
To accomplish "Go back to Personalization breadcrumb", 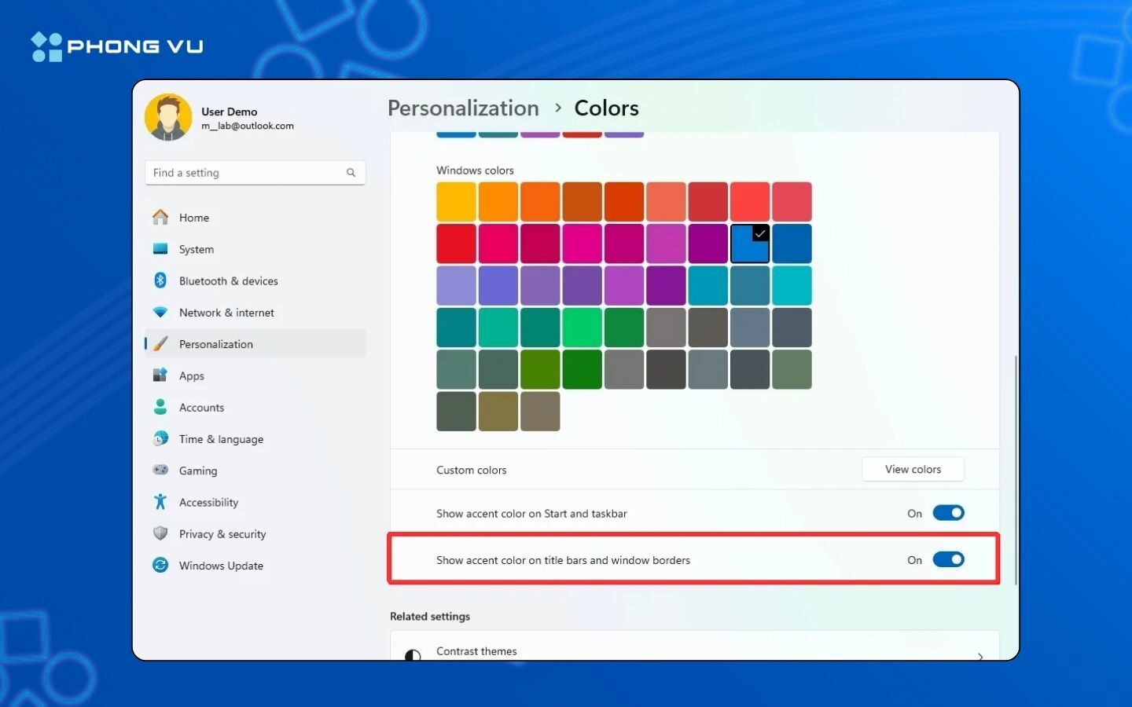I will click(463, 108).
